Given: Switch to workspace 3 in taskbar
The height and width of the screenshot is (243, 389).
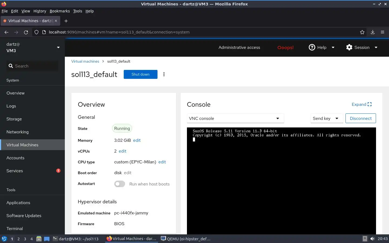Looking at the screenshot, I should coord(25,239).
